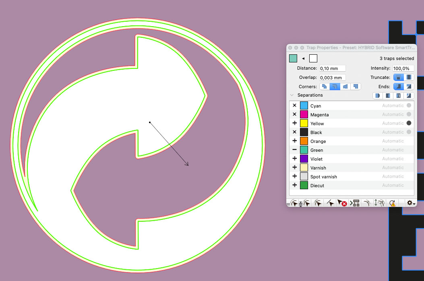Toggle the Orange separation plus mark
The width and height of the screenshot is (424, 281).
[294, 140]
